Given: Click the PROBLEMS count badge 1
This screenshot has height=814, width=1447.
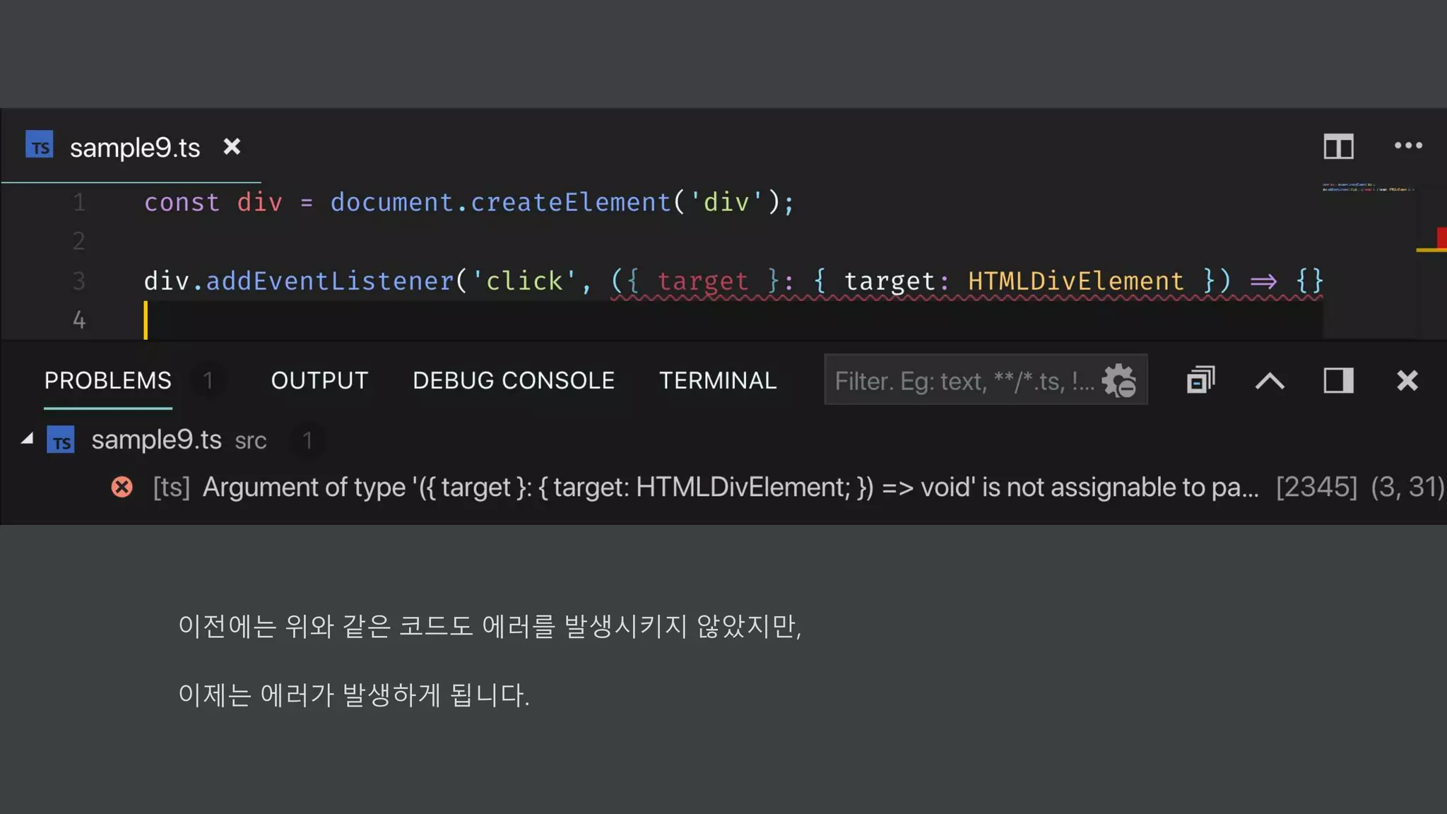Looking at the screenshot, I should [208, 381].
